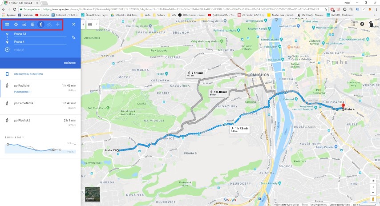Select the po Peroutkova walking route

pyautogui.click(x=40, y=106)
